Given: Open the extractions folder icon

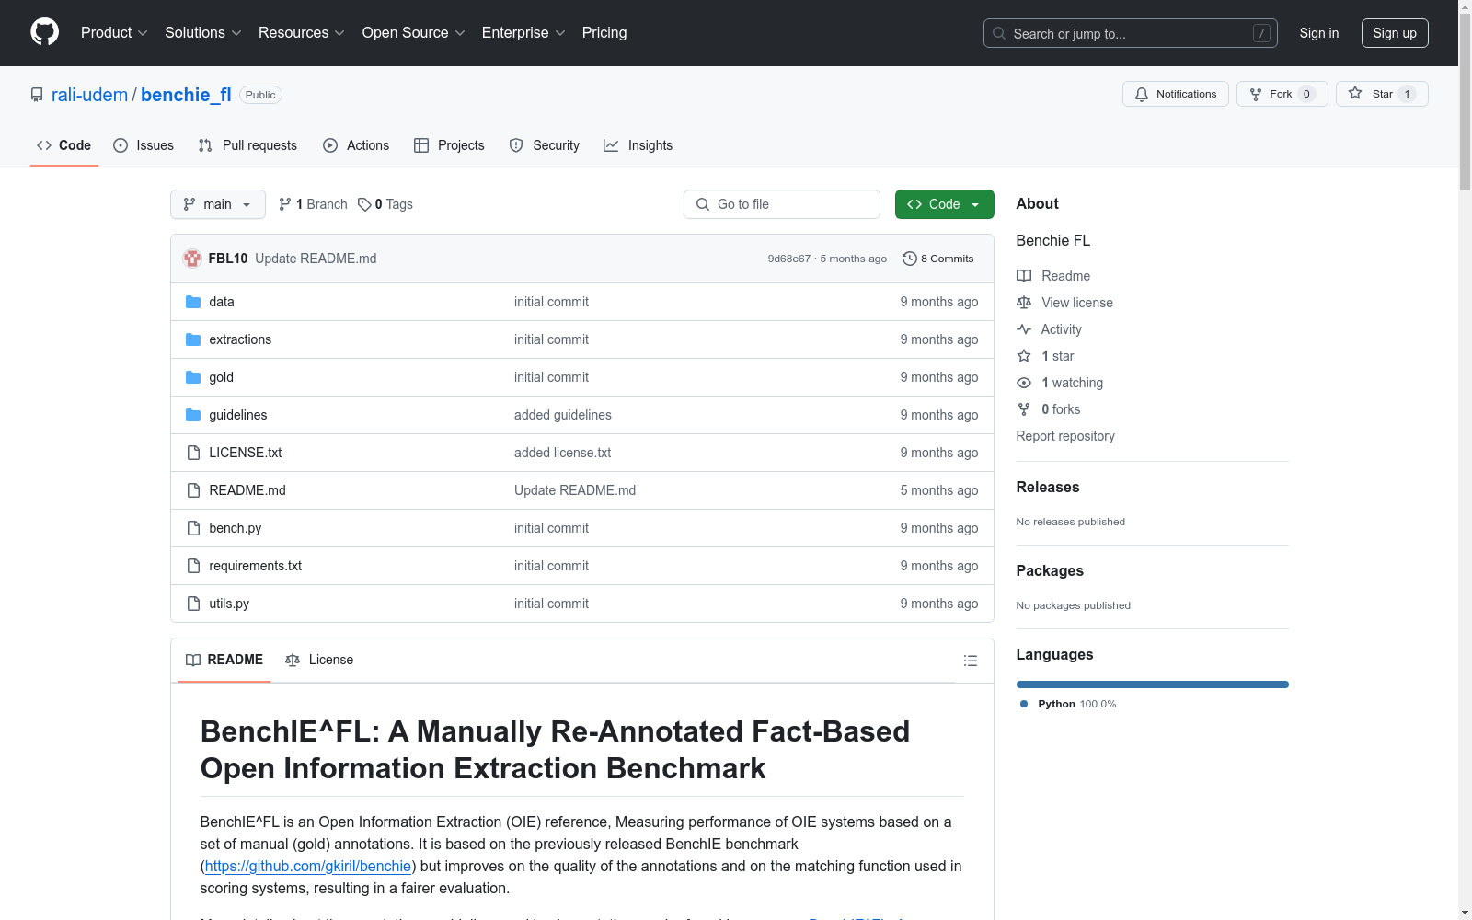Looking at the screenshot, I should pos(193,339).
